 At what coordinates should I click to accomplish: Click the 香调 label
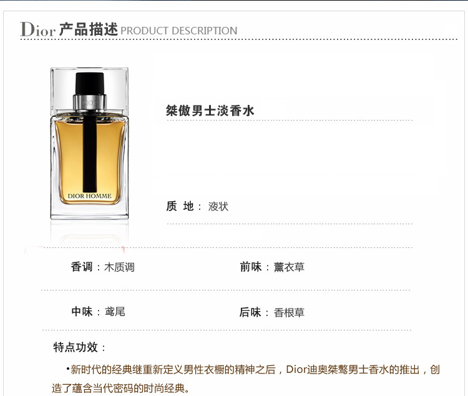82,267
